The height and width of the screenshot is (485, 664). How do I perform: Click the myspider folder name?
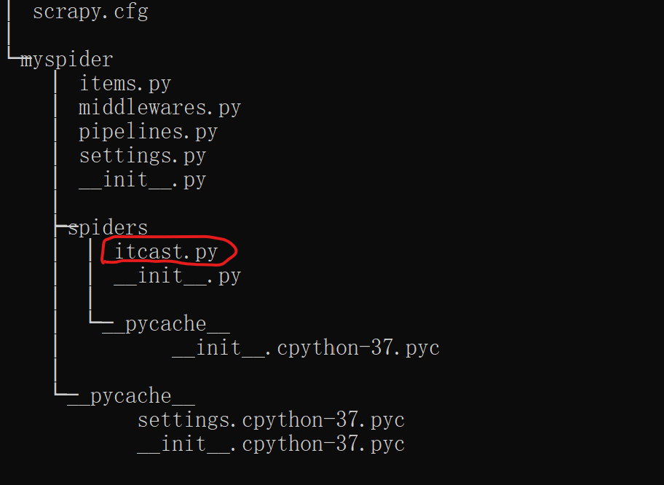pyautogui.click(x=67, y=59)
